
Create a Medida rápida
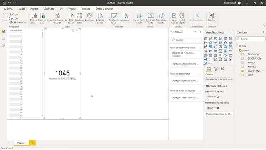(182, 18)
